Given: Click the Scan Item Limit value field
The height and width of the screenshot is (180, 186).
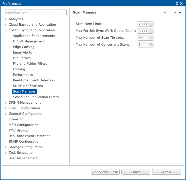Looking at the screenshot, I should coord(143,24).
